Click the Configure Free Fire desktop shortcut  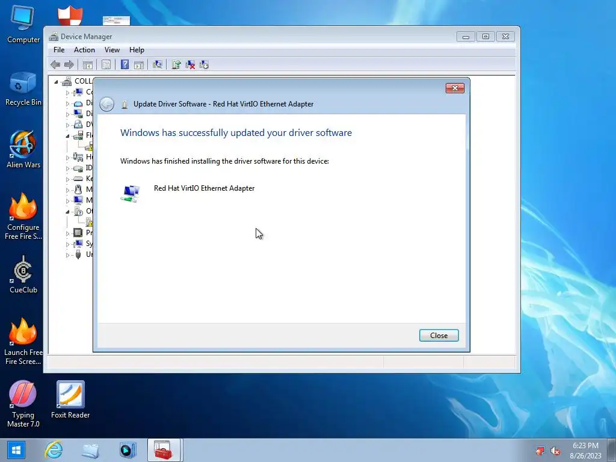(x=23, y=217)
